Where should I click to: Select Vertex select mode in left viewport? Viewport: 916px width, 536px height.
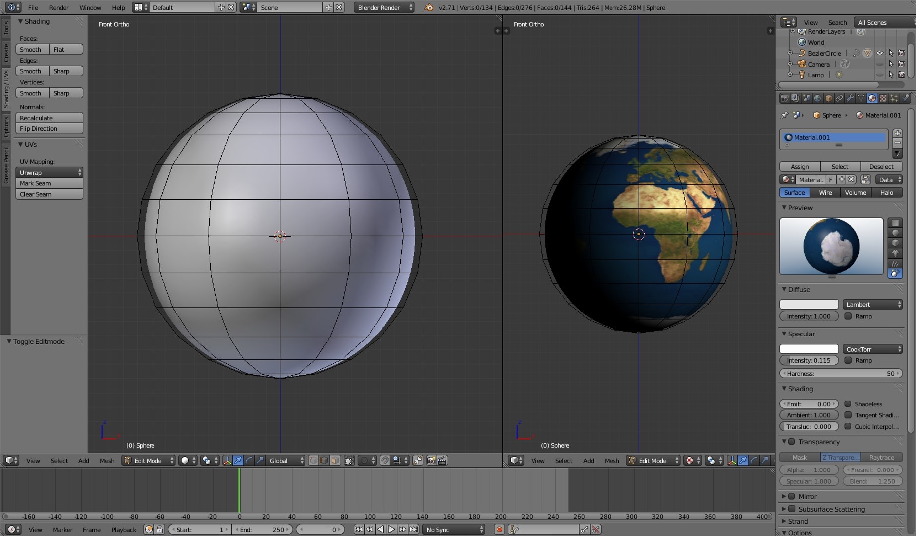313,461
